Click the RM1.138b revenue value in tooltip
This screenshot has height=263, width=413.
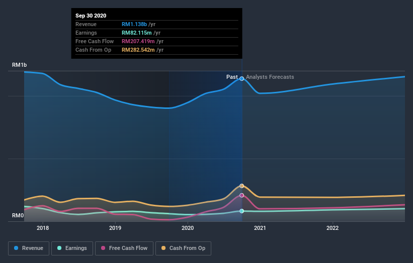134,24
